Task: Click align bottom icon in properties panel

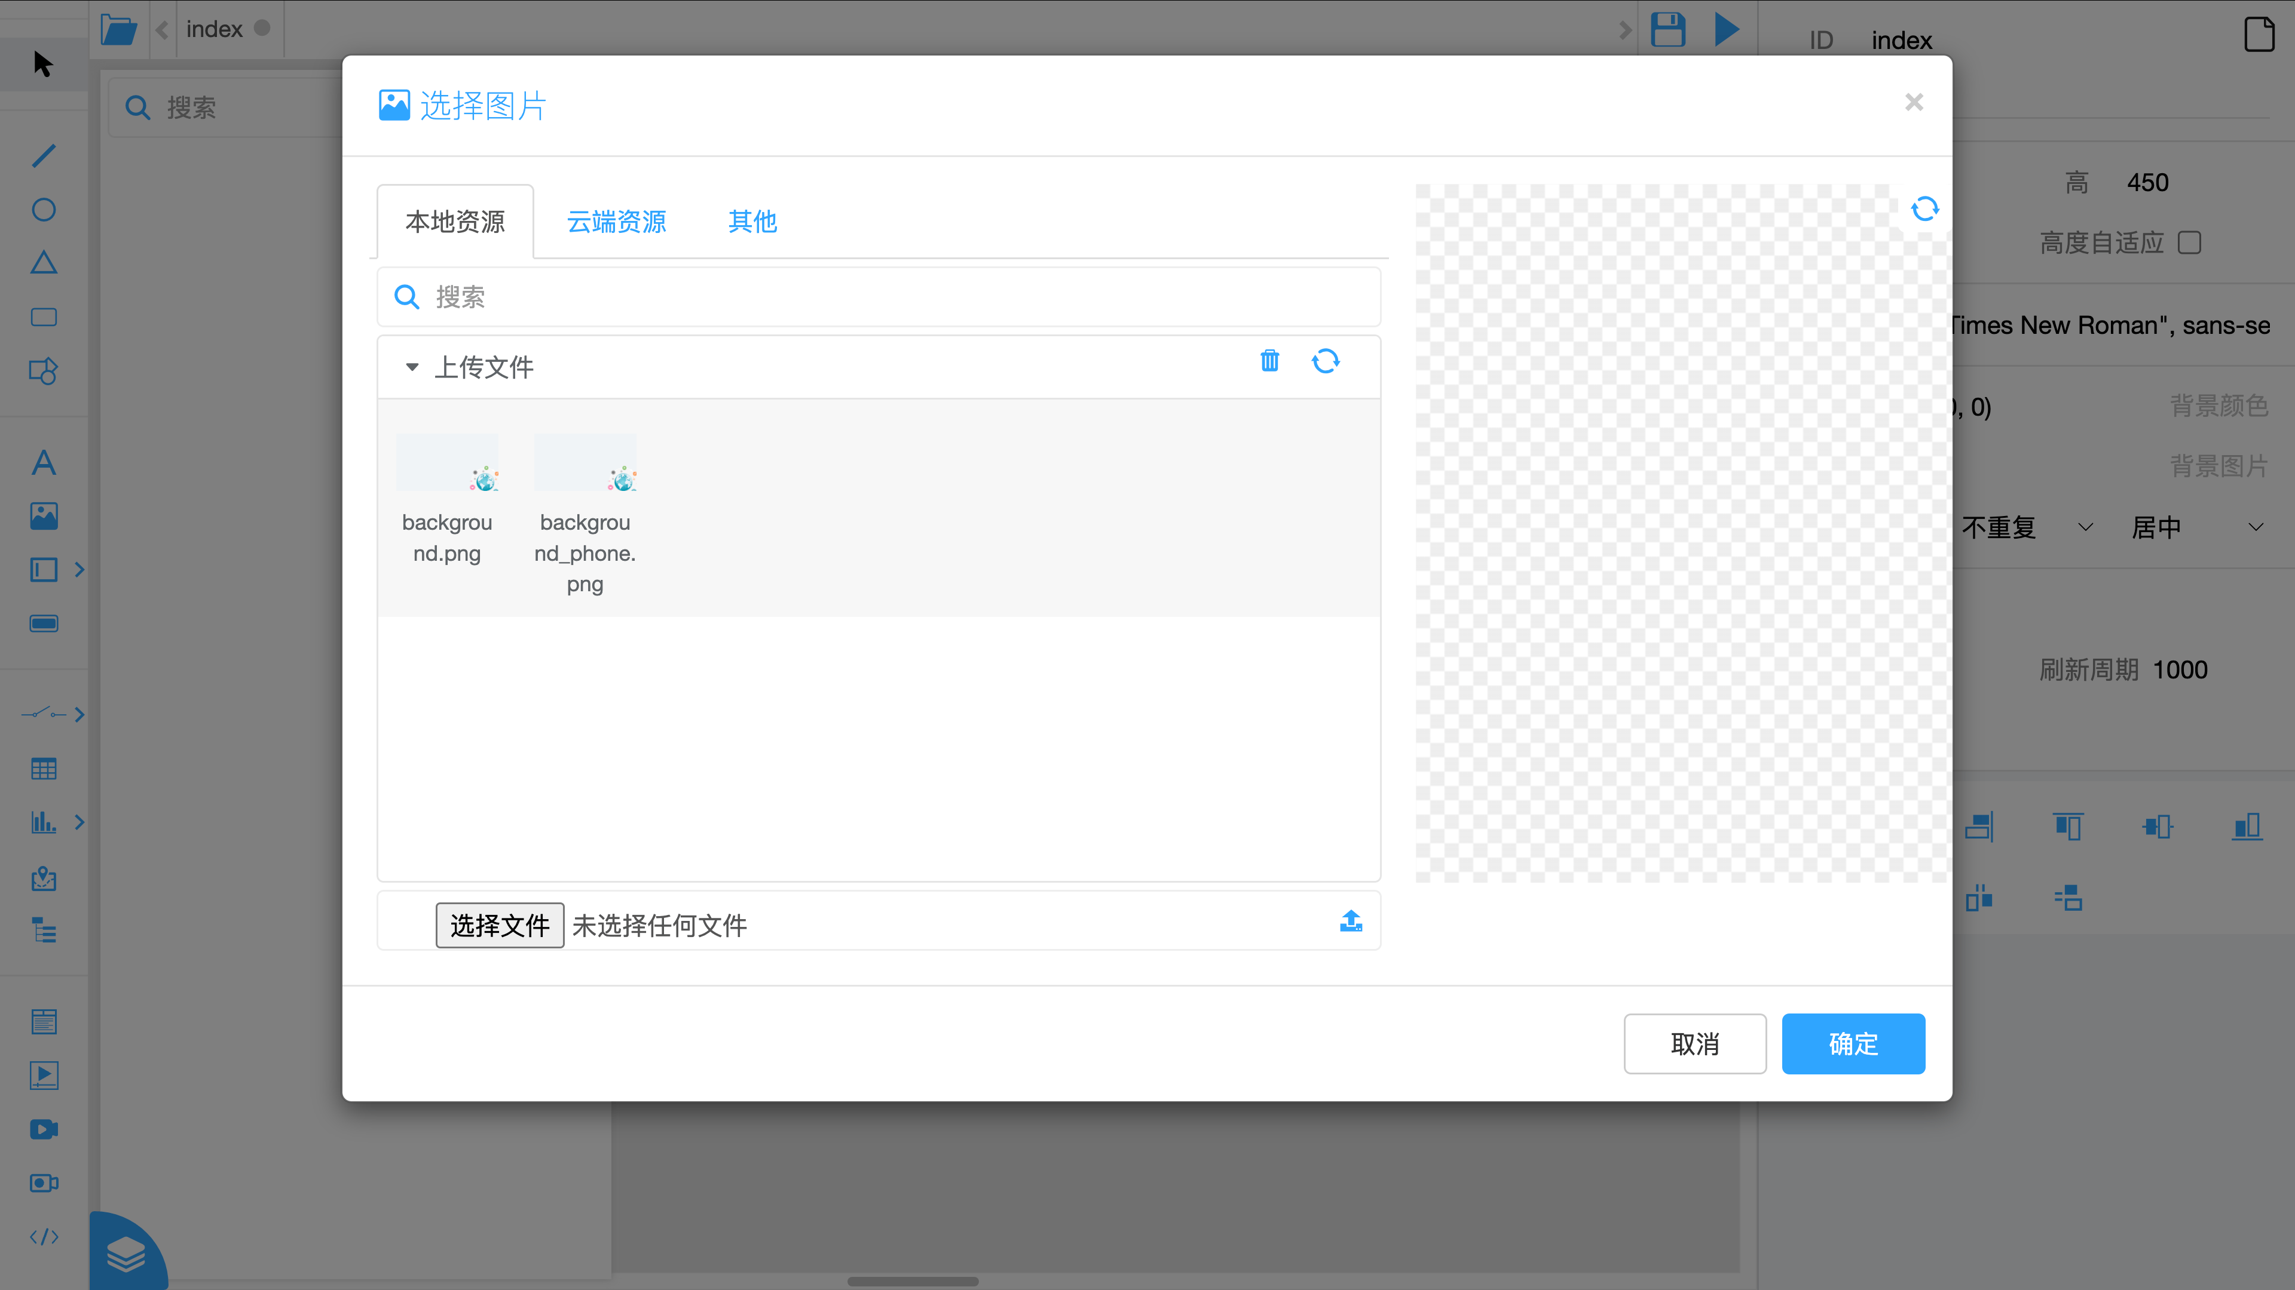Action: 2247,826
